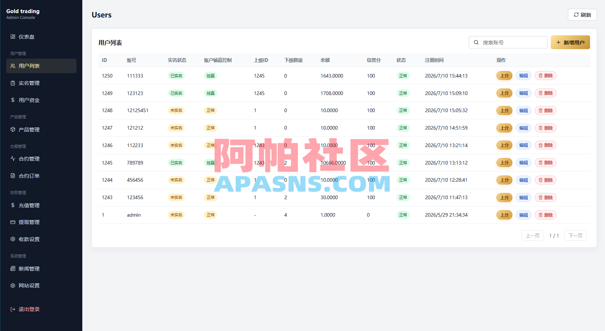Open 实名管理 in the sidebar
Viewport: 605px width, 331px height.
pos(41,83)
